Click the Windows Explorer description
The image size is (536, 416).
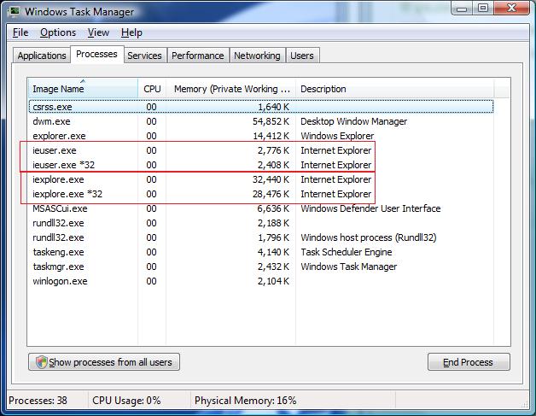tap(337, 136)
